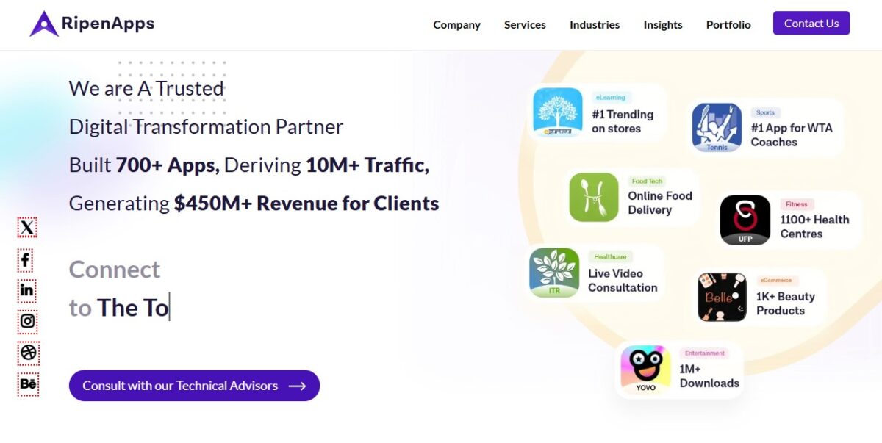Open the Instagram social icon
882x443 pixels.
(27, 321)
